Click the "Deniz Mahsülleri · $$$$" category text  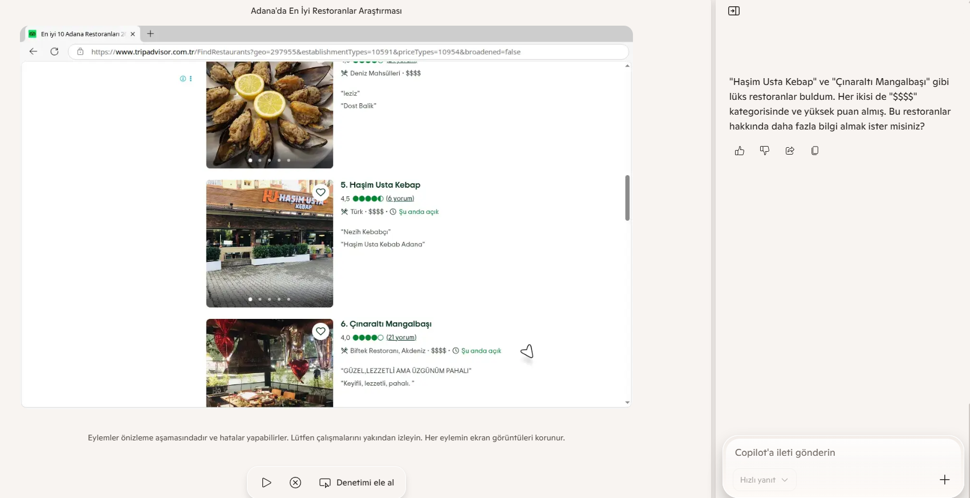[x=385, y=73]
